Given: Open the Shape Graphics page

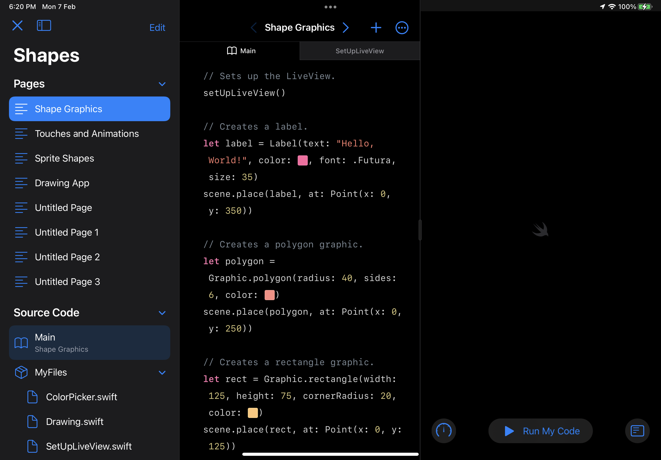Looking at the screenshot, I should 90,109.
